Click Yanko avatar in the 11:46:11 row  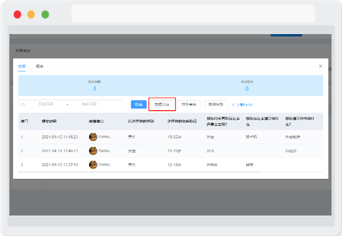point(93,151)
